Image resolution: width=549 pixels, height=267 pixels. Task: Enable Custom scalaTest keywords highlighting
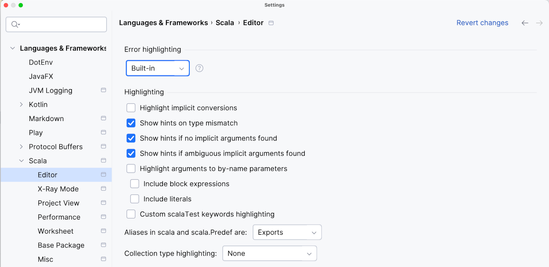coord(131,214)
